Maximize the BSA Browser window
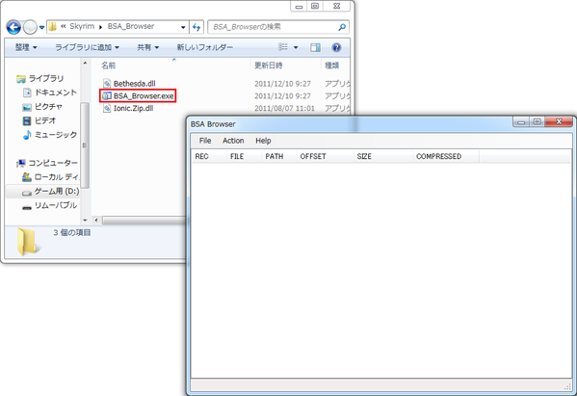 point(537,121)
